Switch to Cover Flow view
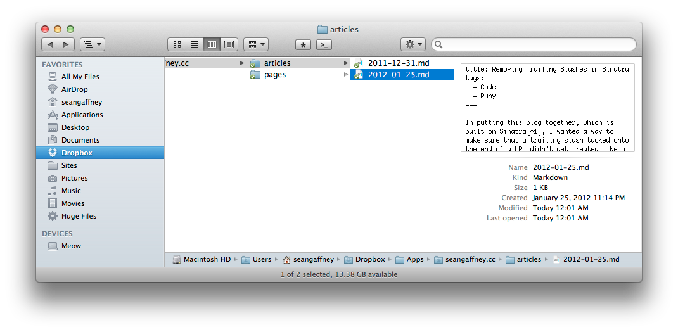The width and height of the screenshot is (678, 332). (229, 44)
